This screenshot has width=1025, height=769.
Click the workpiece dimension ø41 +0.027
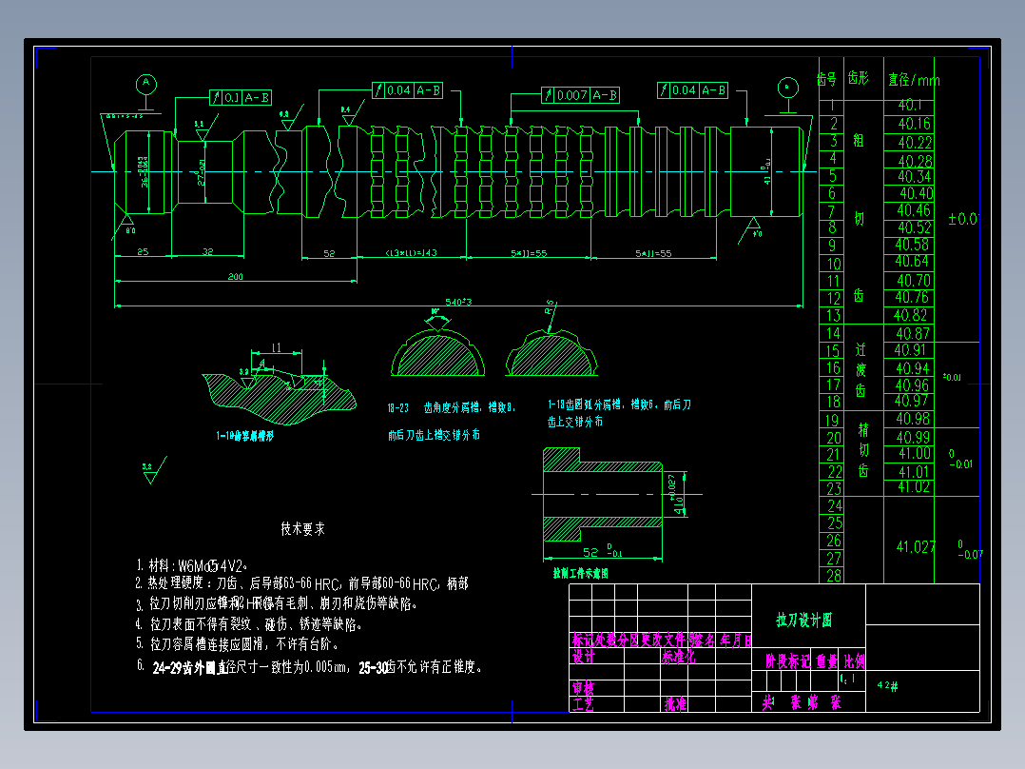click(x=676, y=494)
